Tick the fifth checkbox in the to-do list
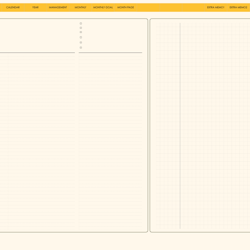250x250 pixels. click(81, 42)
